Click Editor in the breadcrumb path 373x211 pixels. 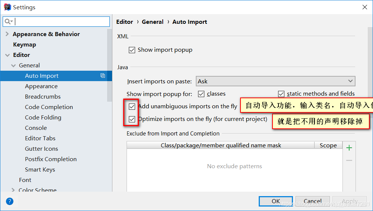pyautogui.click(x=125, y=22)
